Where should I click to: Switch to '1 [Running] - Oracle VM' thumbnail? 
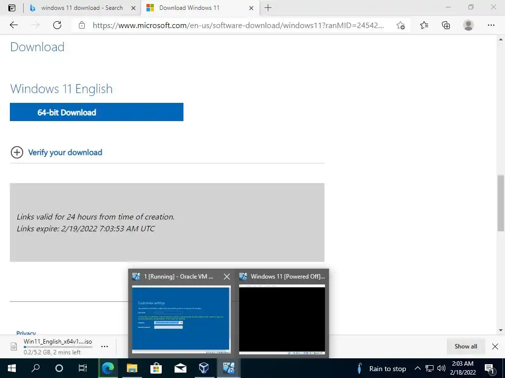point(181,319)
